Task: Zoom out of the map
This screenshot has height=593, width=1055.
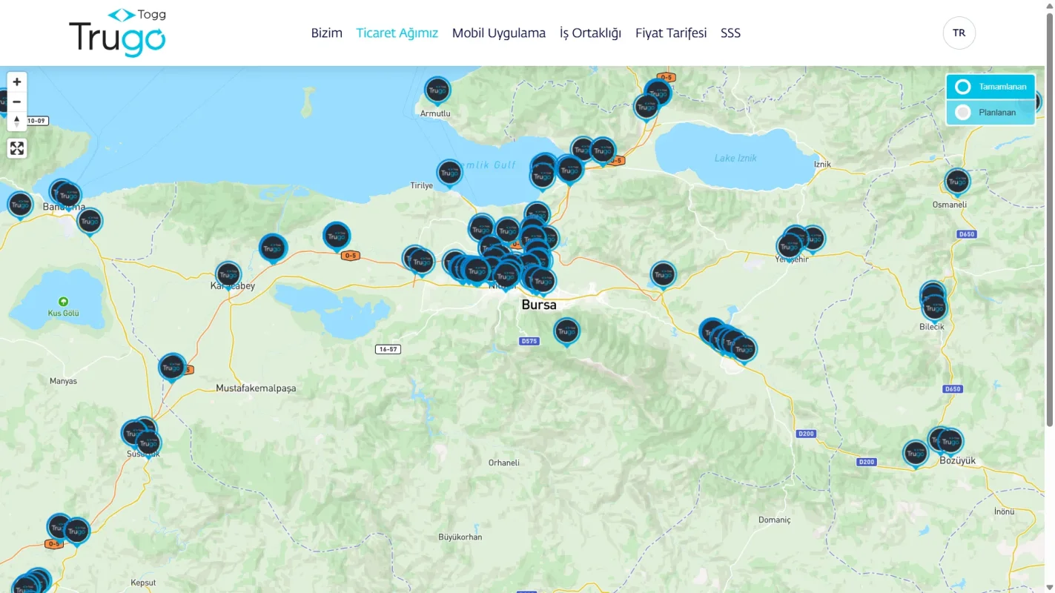Action: click(x=16, y=102)
